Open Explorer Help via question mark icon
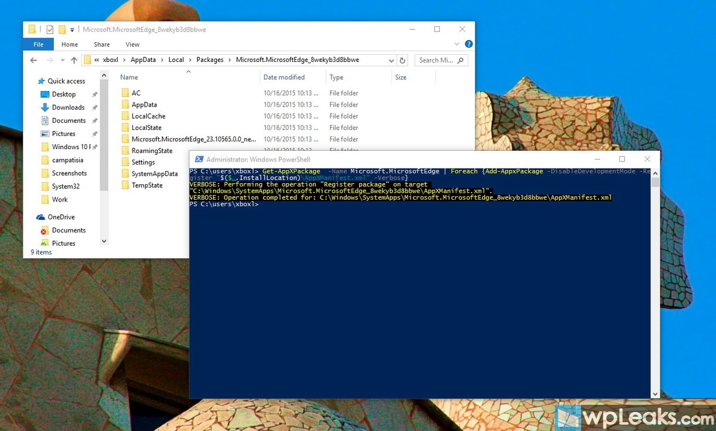The image size is (716, 431). pyautogui.click(x=468, y=44)
